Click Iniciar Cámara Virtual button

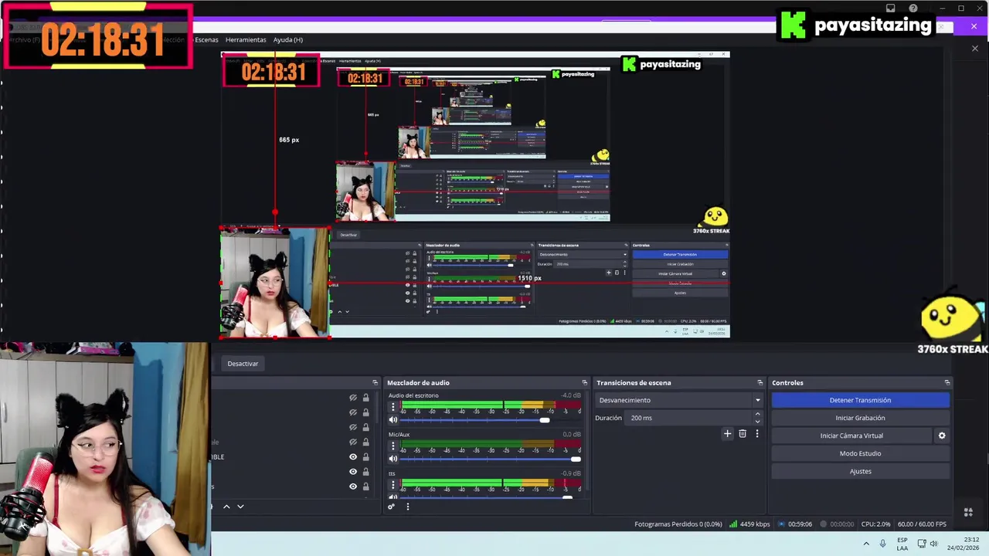click(851, 436)
